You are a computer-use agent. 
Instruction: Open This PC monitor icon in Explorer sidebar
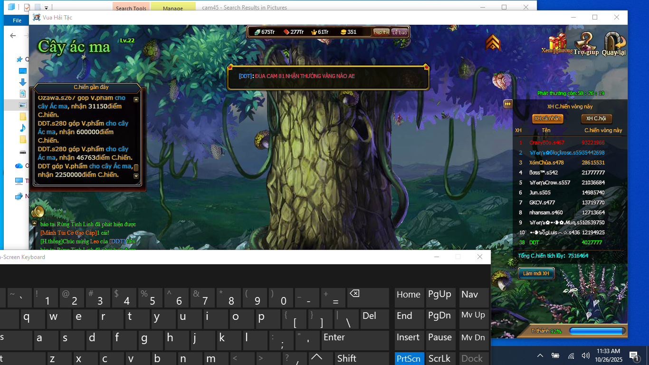pos(19,181)
